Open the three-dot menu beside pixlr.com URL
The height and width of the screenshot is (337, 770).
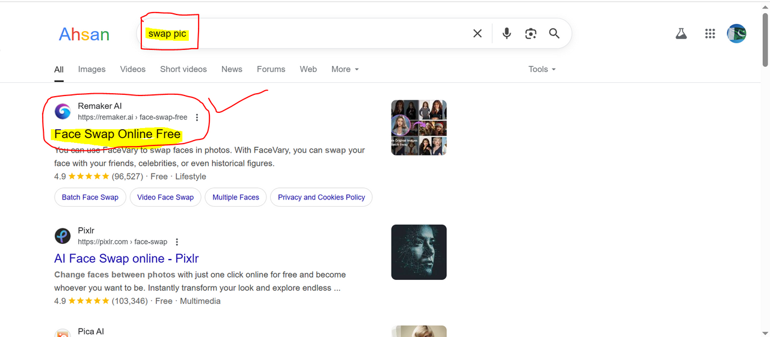pos(177,242)
